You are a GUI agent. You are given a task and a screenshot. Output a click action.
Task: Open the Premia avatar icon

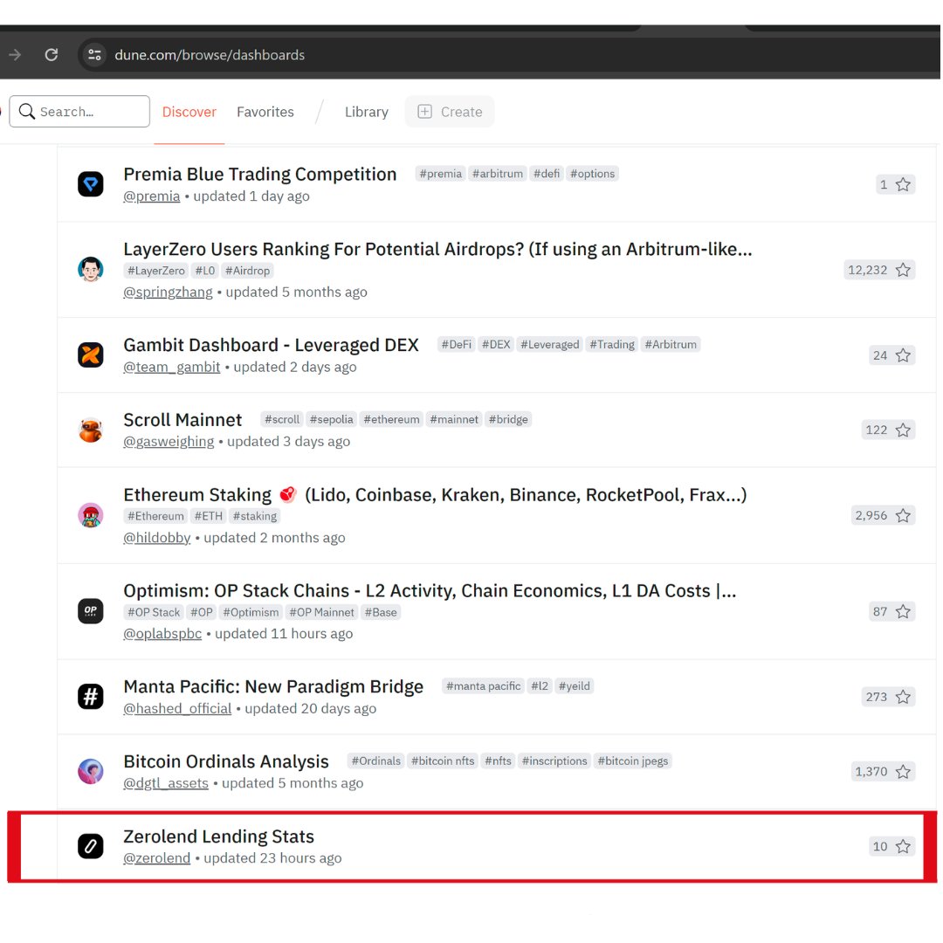tap(91, 184)
